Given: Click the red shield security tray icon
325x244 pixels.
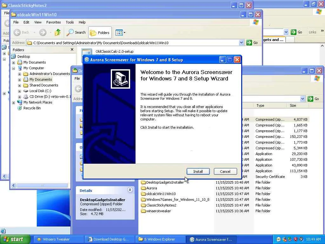Looking at the screenshot, I should (x=295, y=239).
